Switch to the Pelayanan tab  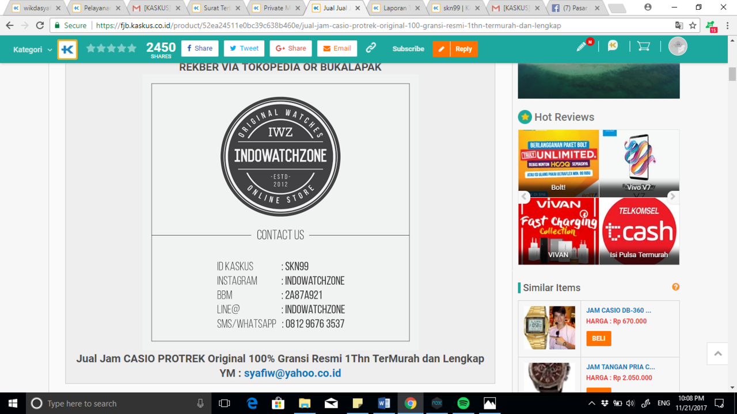(96, 8)
